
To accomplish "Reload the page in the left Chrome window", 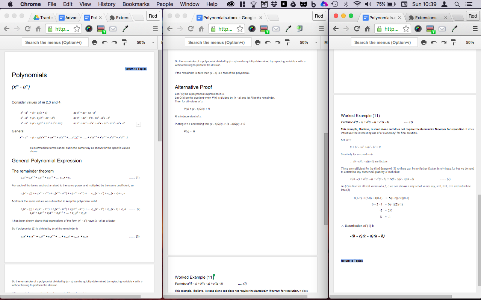I will [x=27, y=29].
